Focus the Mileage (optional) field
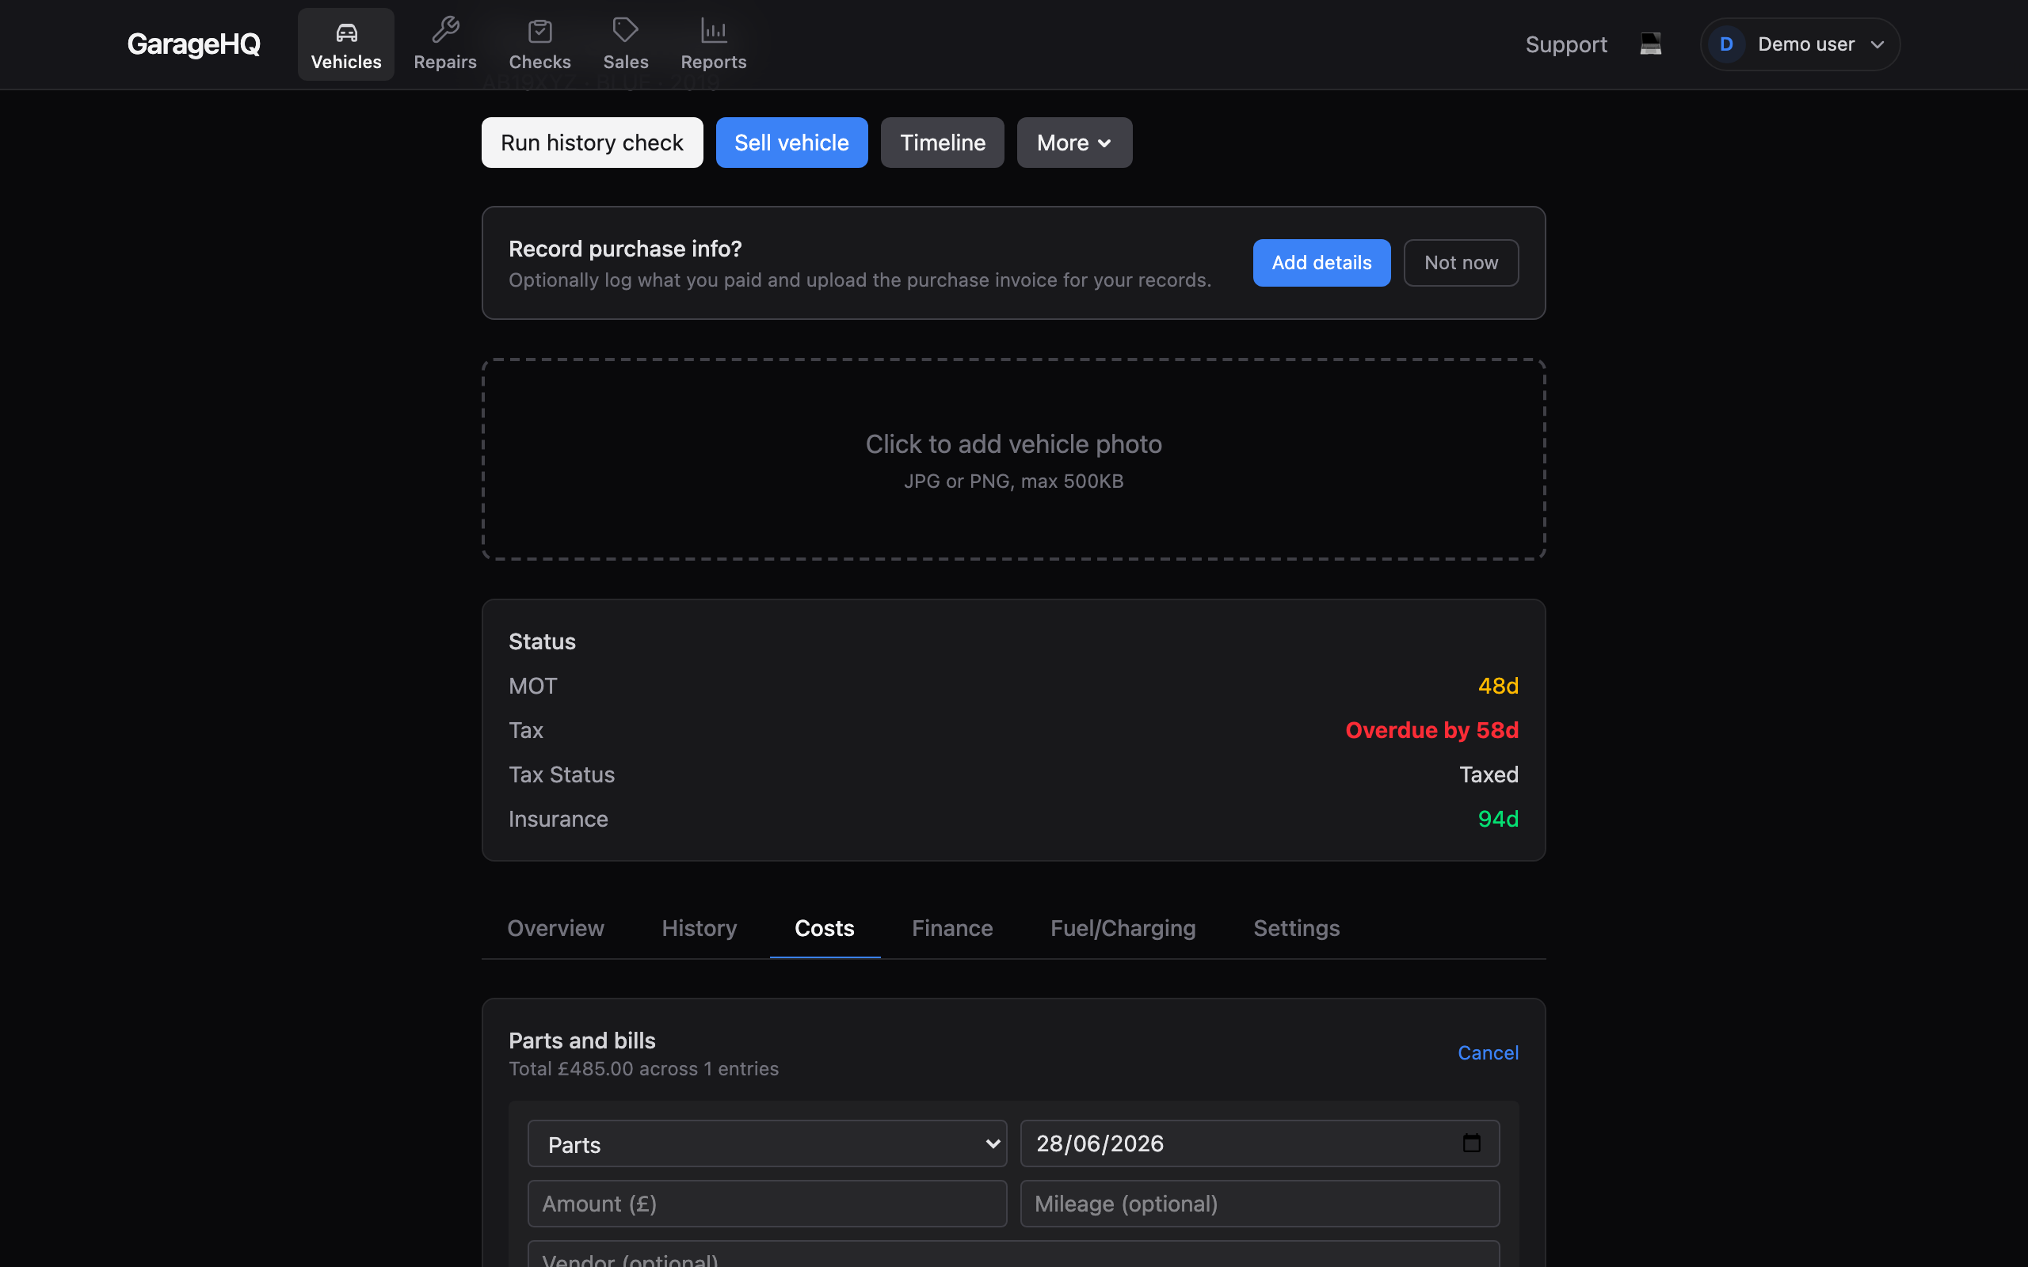 (x=1260, y=1204)
